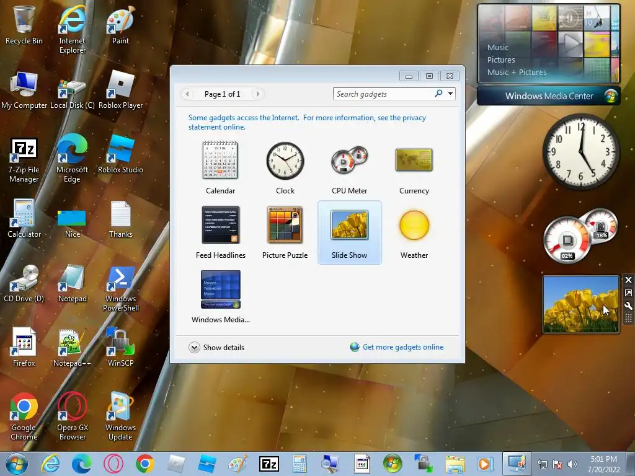This screenshot has width=635, height=476.
Task: Select Windows Update desktop shortcut
Action: coord(120,417)
